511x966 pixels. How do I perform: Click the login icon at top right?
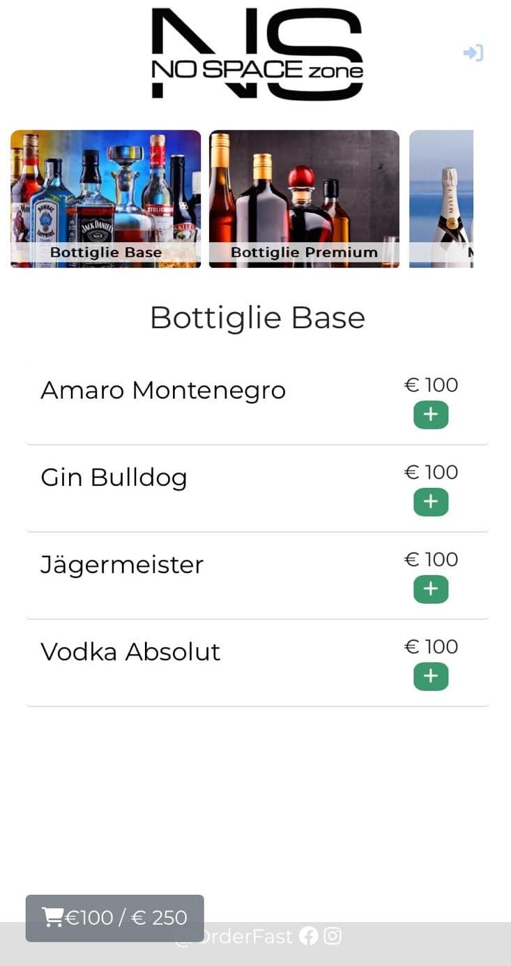473,53
